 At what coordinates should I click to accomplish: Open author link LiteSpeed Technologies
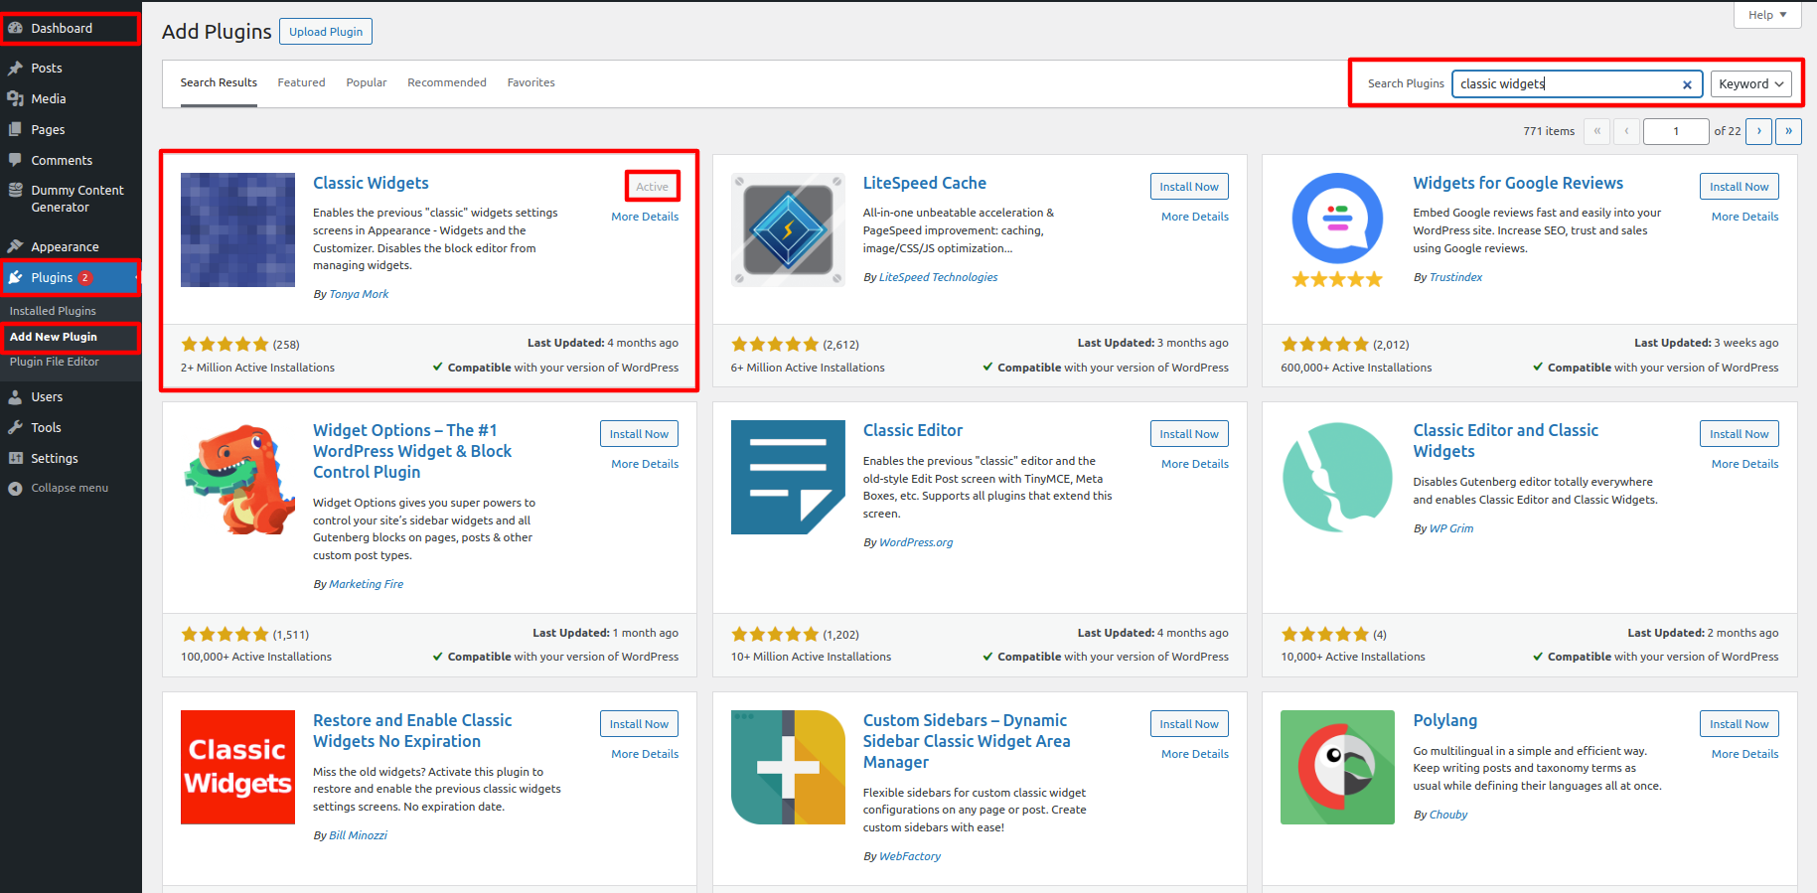[939, 277]
